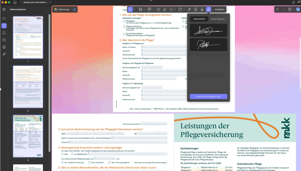Check the der Unfallversicherung checkbox
The width and height of the screenshot is (301, 171).
(62, 162)
